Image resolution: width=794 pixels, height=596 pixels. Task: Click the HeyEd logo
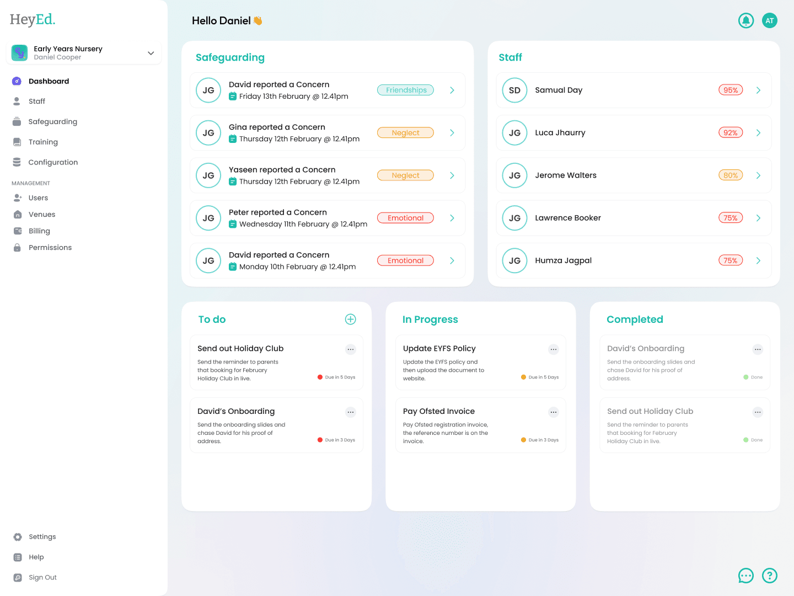pos(33,20)
